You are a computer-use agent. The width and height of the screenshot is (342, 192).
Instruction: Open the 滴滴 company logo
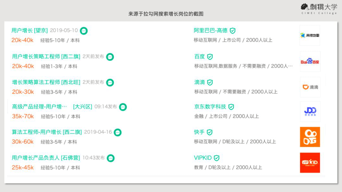(x=310, y=87)
